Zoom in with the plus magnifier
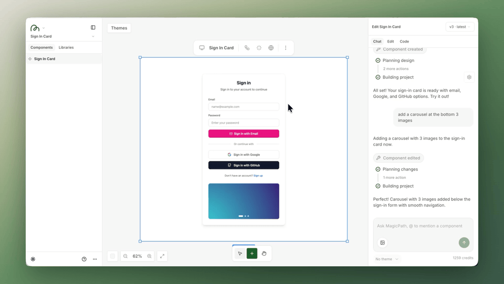504x284 pixels. coord(150,256)
